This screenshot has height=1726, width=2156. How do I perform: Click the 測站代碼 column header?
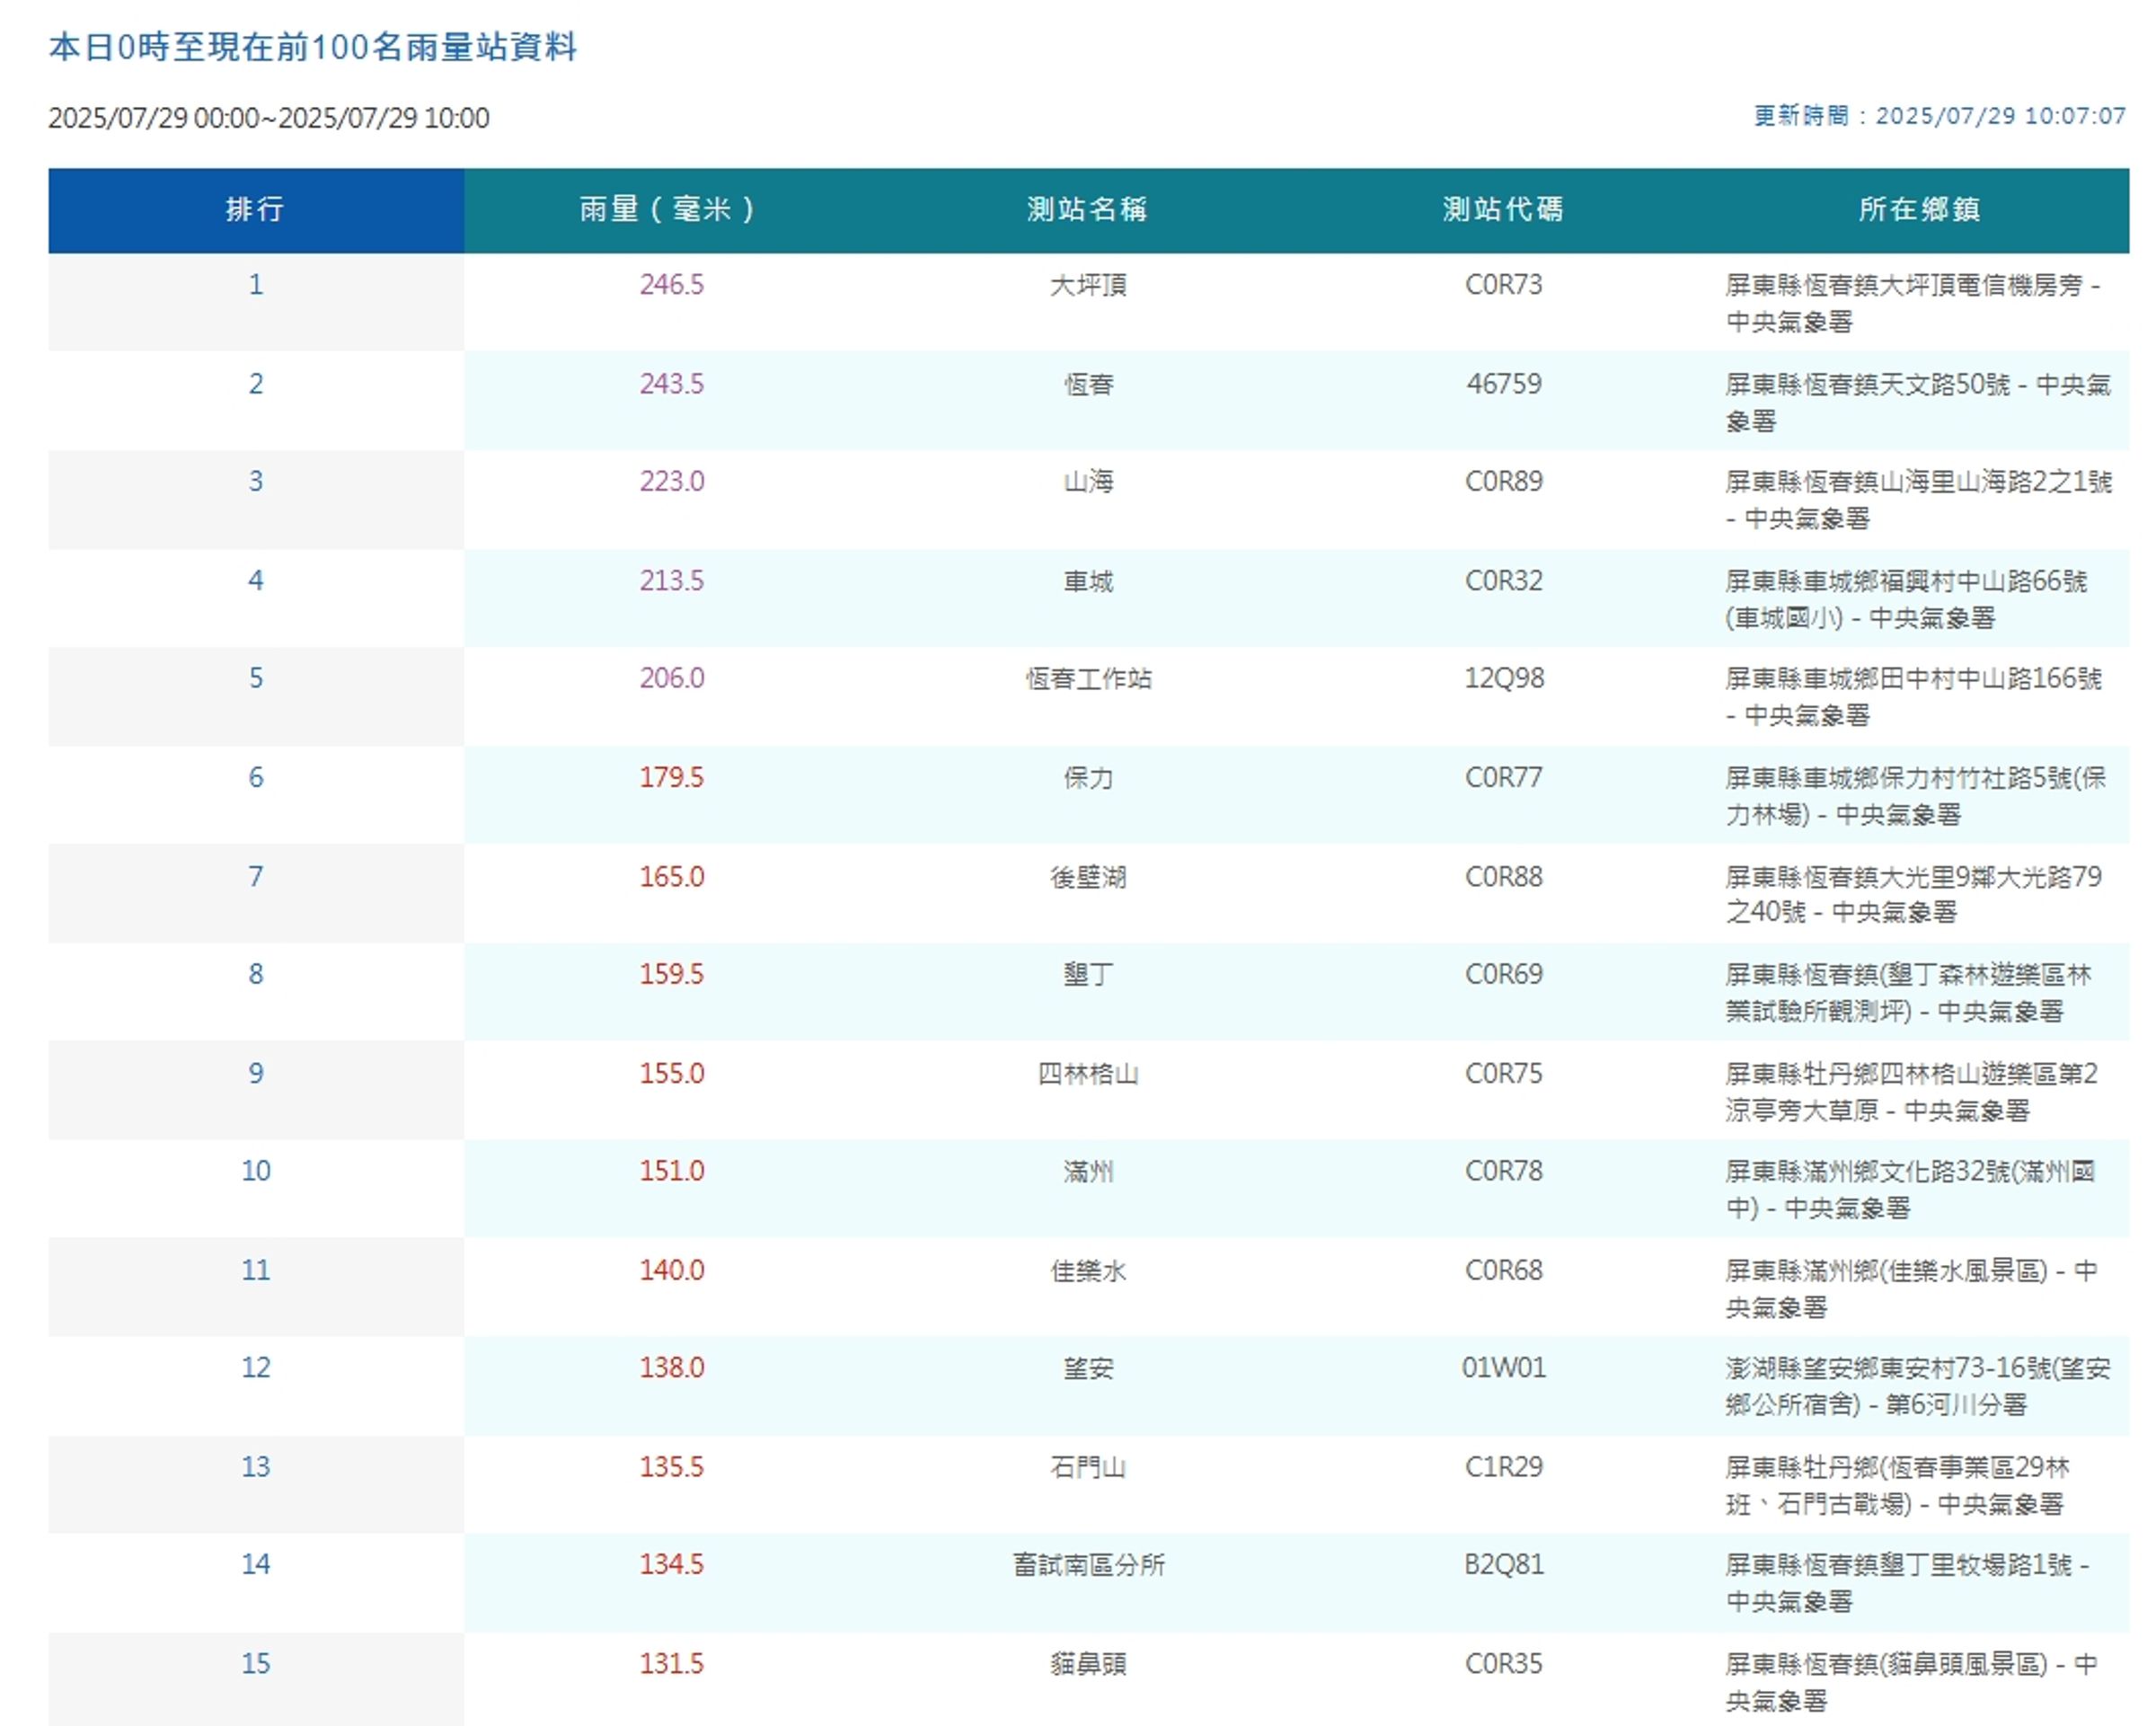(x=1503, y=209)
